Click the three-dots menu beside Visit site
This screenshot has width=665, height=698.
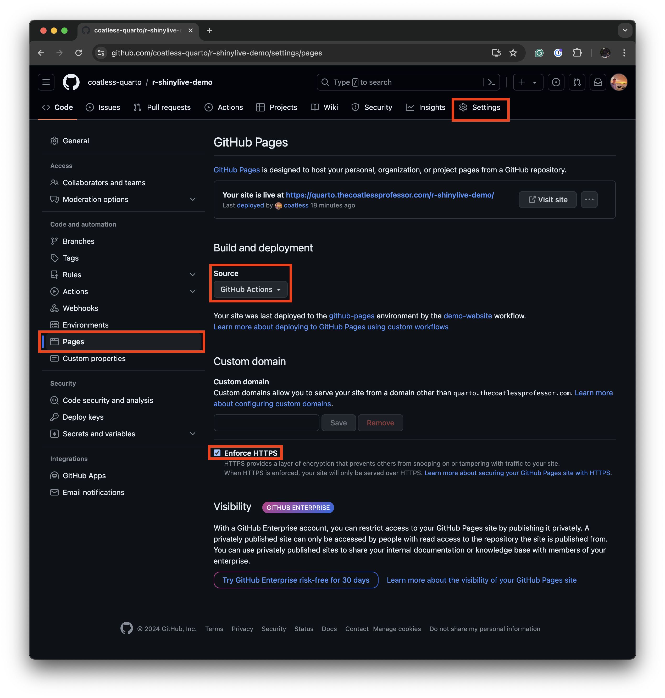tap(589, 199)
